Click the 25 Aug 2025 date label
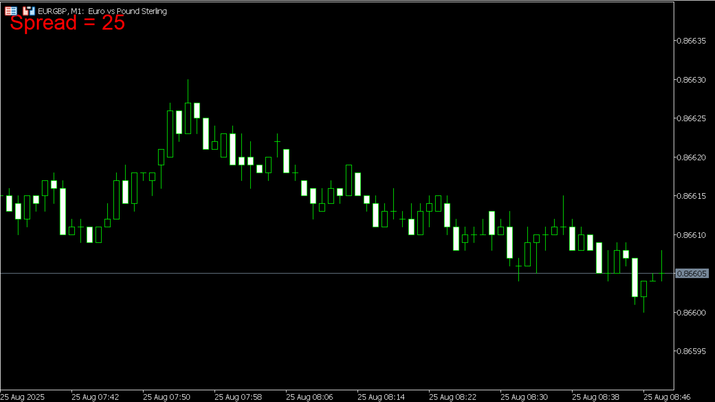Viewport: 715px width, 402px height. [23, 397]
